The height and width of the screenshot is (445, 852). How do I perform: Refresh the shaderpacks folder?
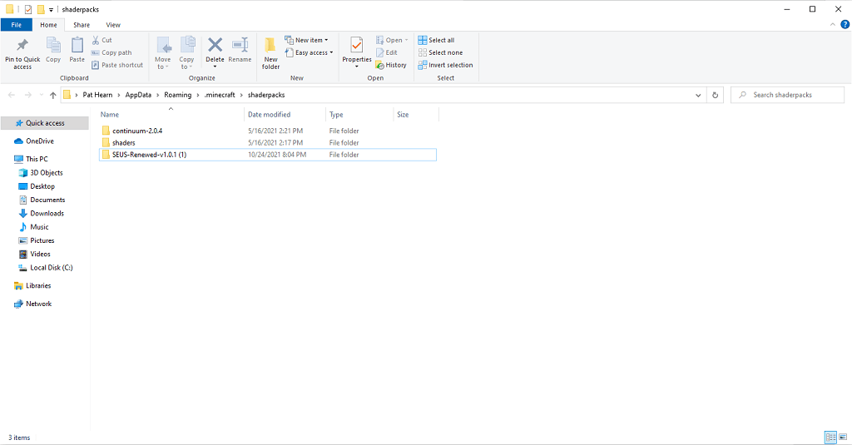coord(715,95)
